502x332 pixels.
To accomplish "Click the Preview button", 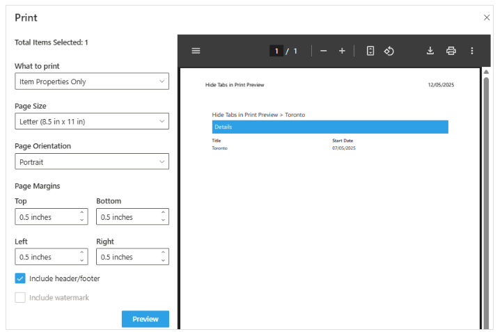I will tap(146, 319).
